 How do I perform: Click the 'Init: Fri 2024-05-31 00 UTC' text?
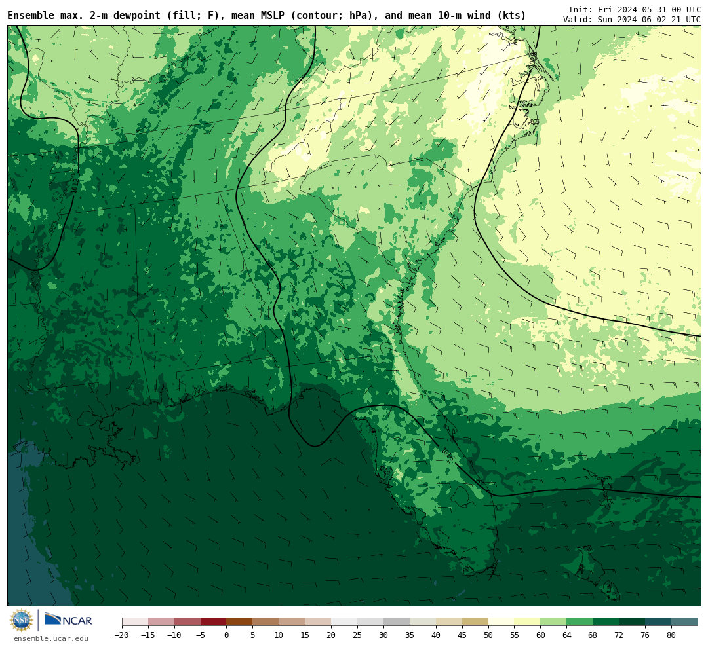pos(635,9)
